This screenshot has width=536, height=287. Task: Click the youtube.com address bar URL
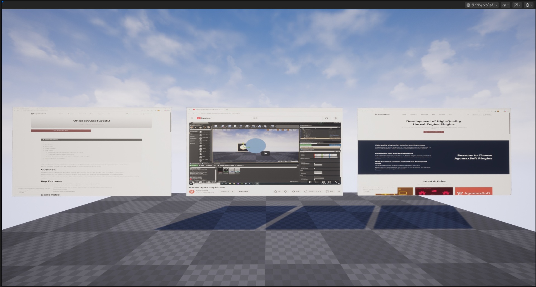[x=221, y=113]
